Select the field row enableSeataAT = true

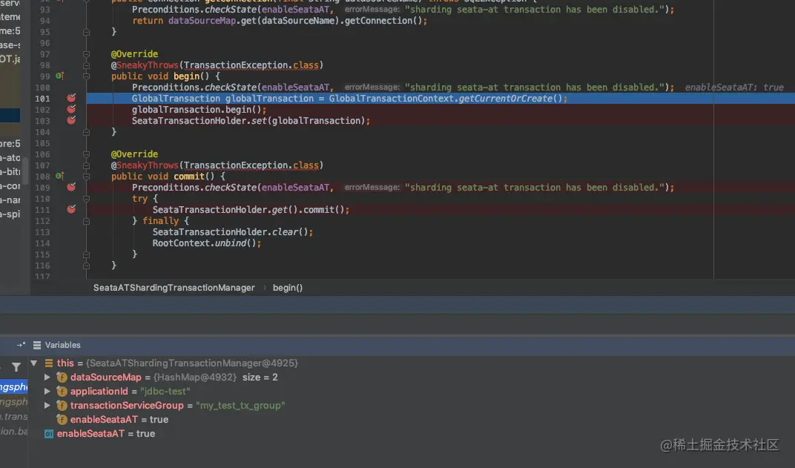[x=411, y=420]
